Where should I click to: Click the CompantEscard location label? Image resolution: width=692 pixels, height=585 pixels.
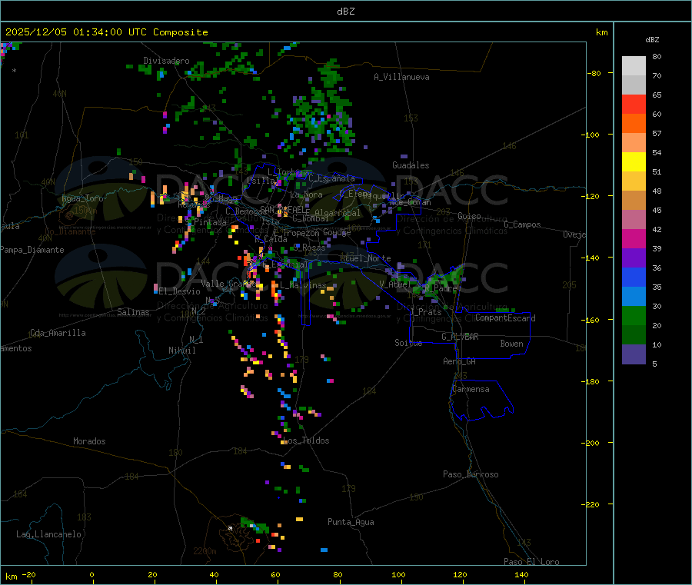click(505, 317)
